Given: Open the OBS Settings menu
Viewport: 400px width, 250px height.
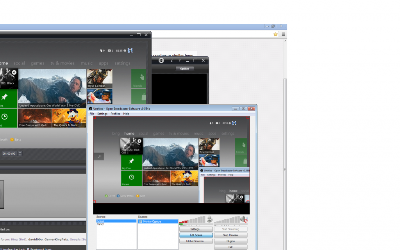Looking at the screenshot, I should tap(102, 114).
